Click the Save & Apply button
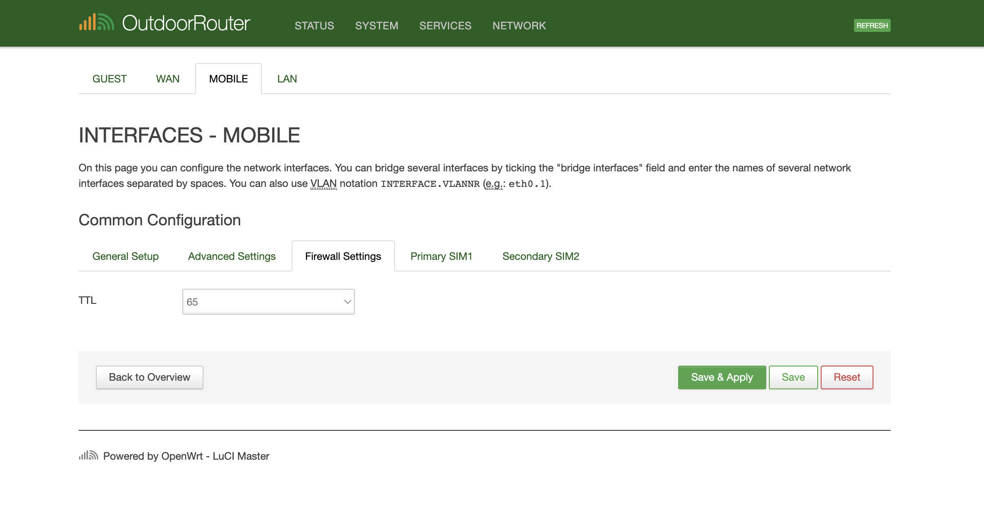 pyautogui.click(x=722, y=377)
